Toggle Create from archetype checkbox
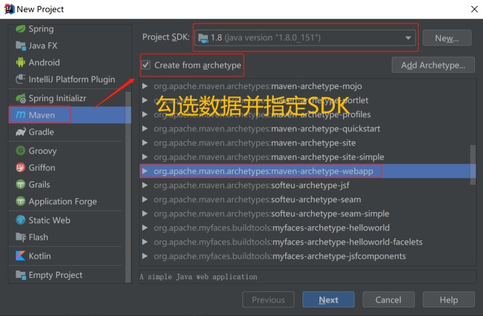 point(146,65)
